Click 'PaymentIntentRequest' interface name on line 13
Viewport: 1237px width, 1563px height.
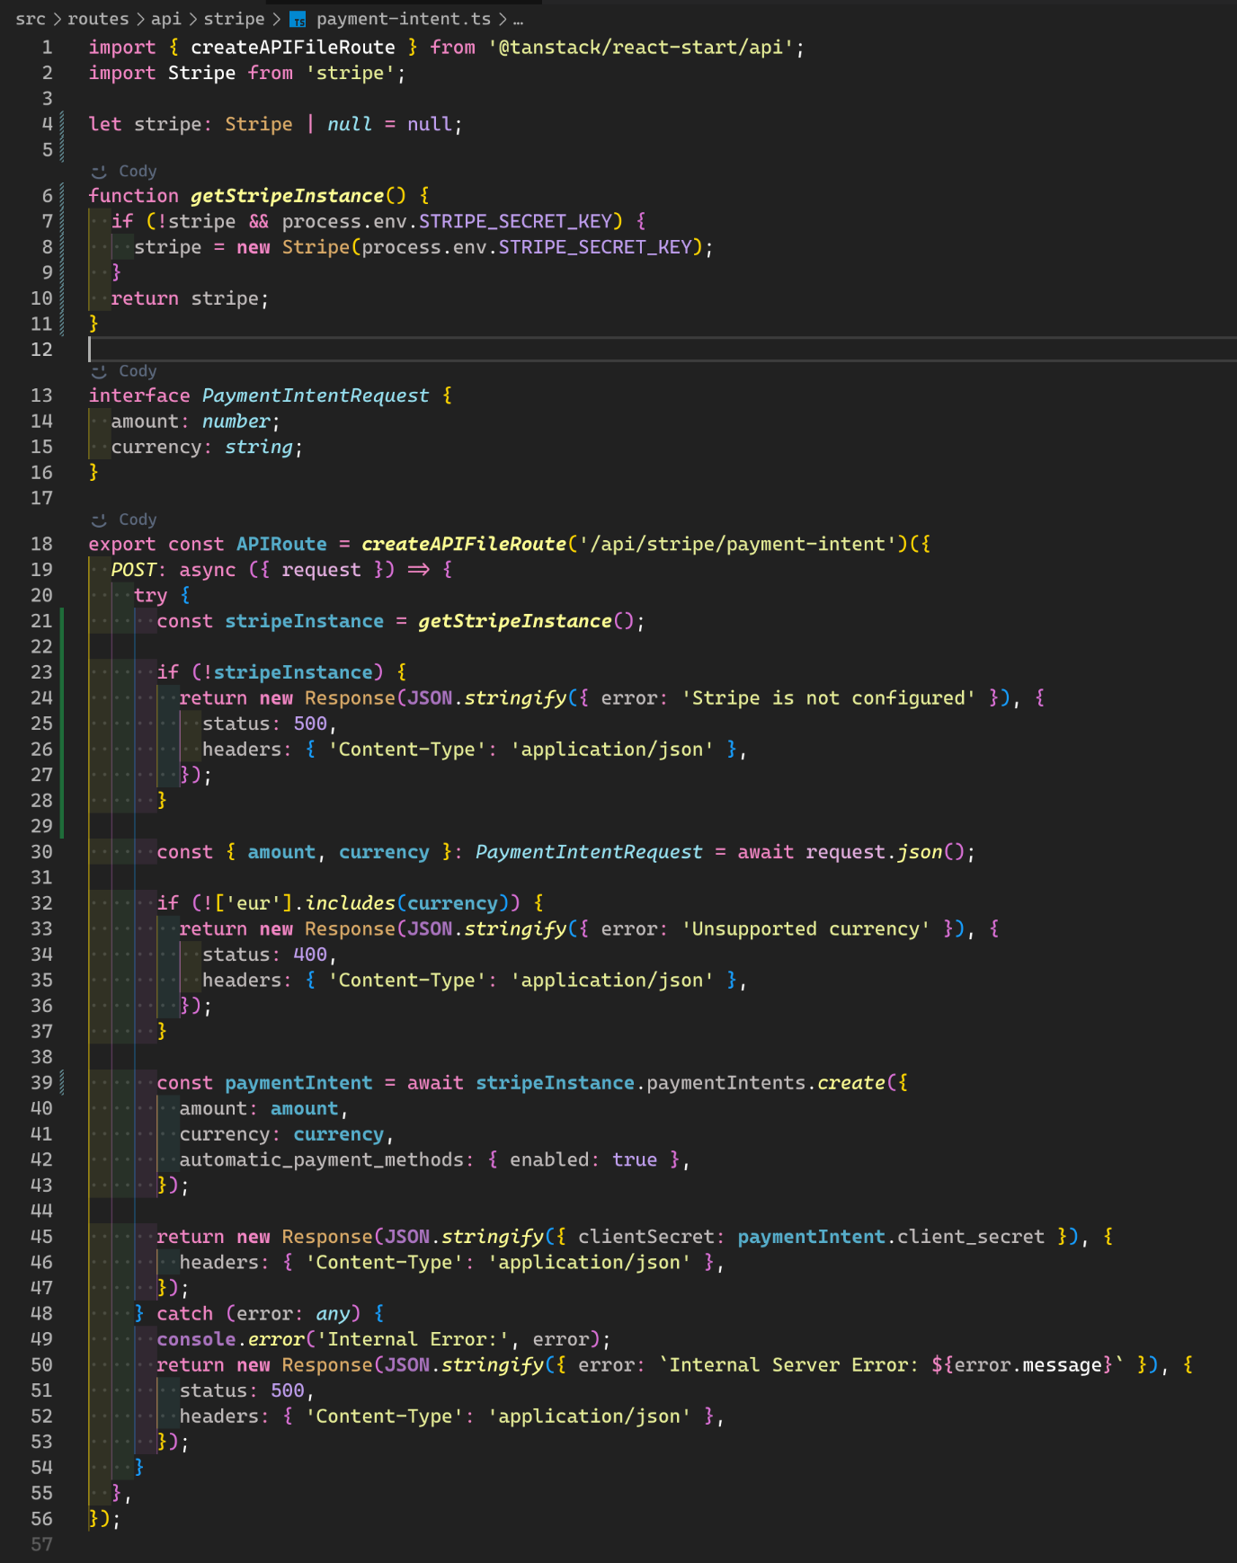[316, 395]
